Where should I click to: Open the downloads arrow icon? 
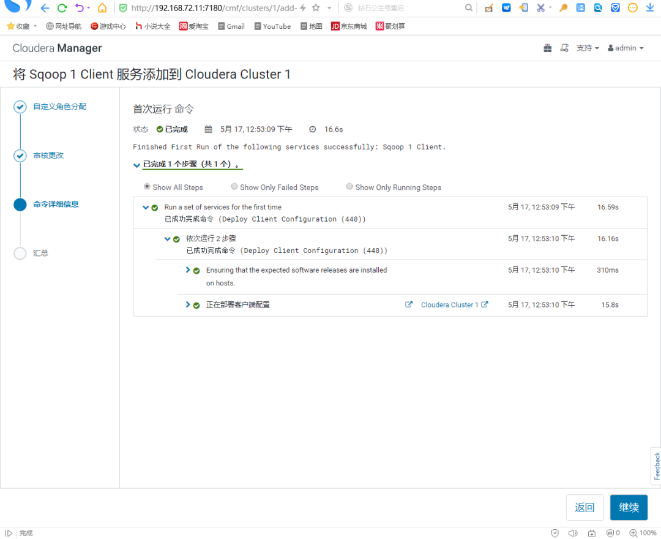pos(650,7)
